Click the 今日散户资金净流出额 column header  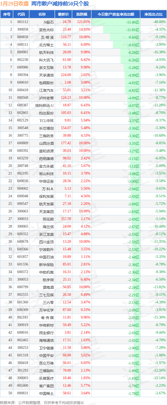(116, 14)
